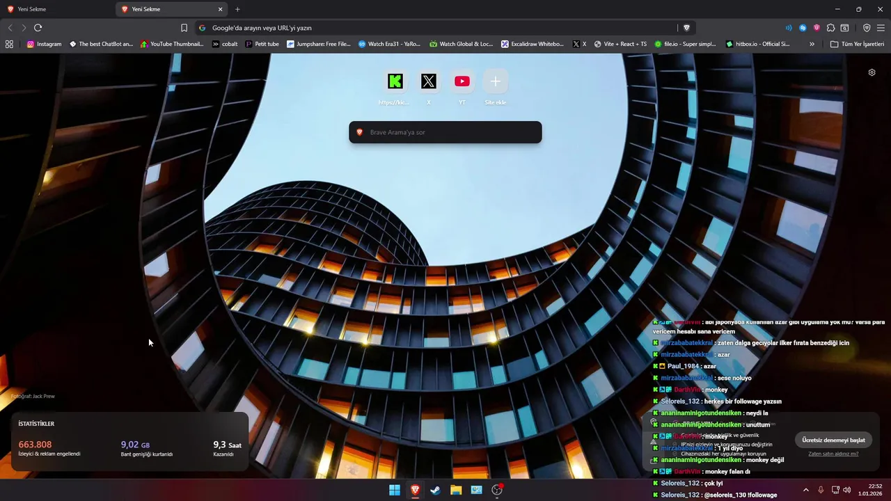Open a new tab with plus button
This screenshot has width=891, height=501.
(237, 9)
